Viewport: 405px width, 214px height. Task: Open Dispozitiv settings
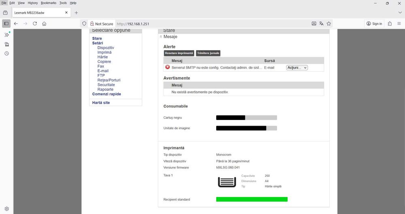click(x=106, y=48)
